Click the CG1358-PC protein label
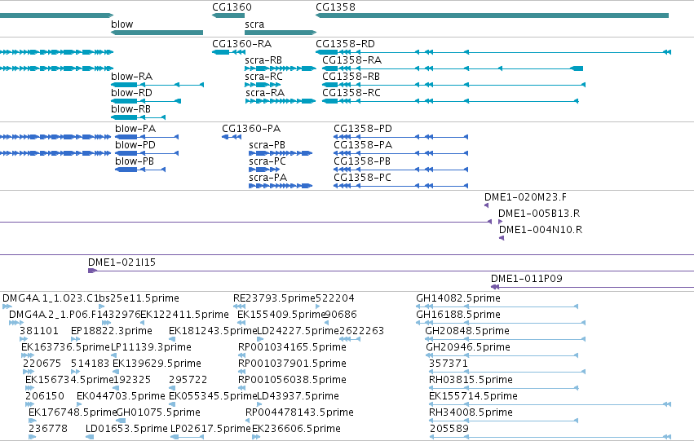The width and height of the screenshot is (694, 441). 363,178
